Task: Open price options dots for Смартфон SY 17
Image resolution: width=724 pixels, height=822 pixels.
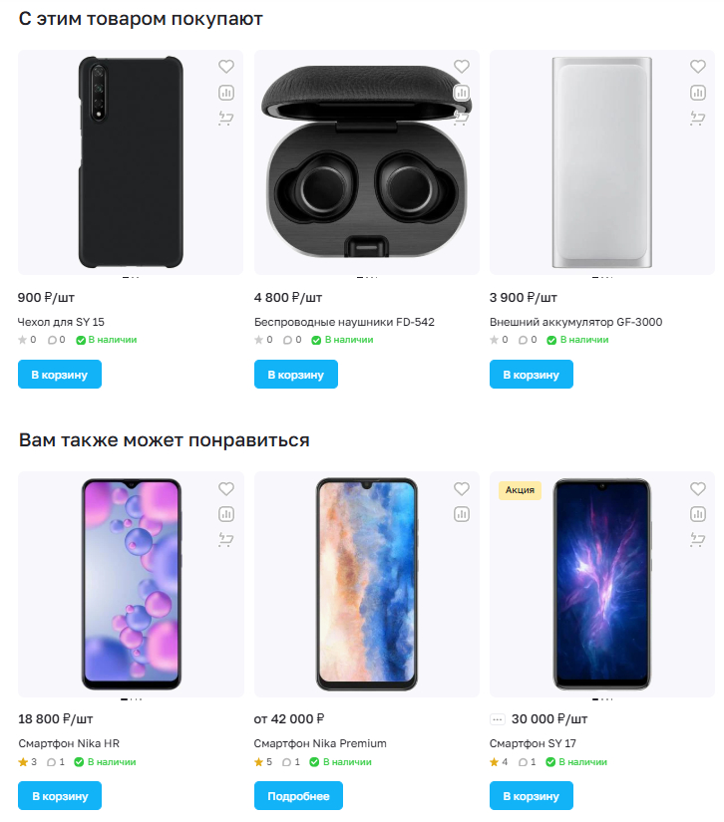Action: tap(498, 719)
